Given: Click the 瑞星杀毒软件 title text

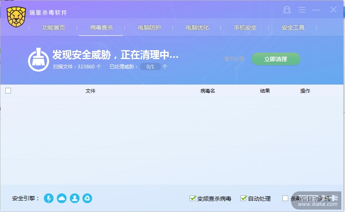Looking at the screenshot, I should pyautogui.click(x=48, y=13).
